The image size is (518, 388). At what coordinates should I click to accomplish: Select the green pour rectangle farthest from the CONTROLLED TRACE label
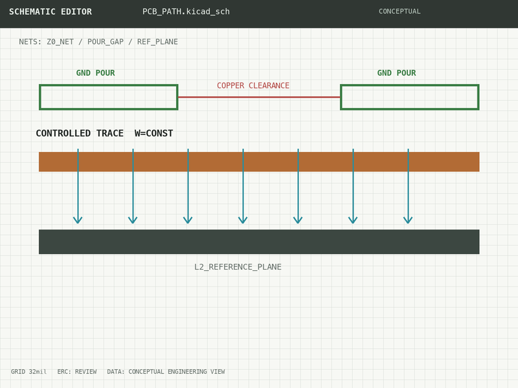pyautogui.click(x=410, y=97)
